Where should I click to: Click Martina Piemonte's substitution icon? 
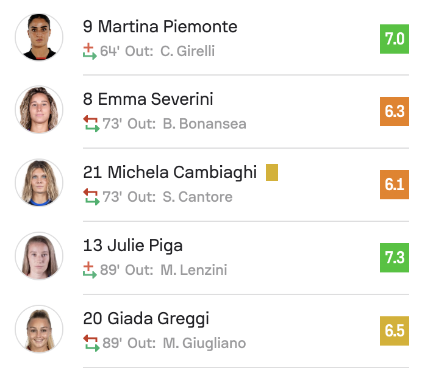pos(90,51)
